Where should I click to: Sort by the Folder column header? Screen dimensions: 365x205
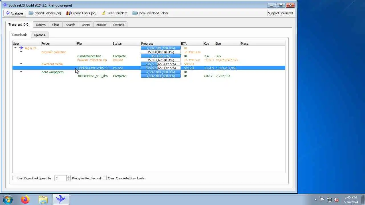click(x=59, y=44)
